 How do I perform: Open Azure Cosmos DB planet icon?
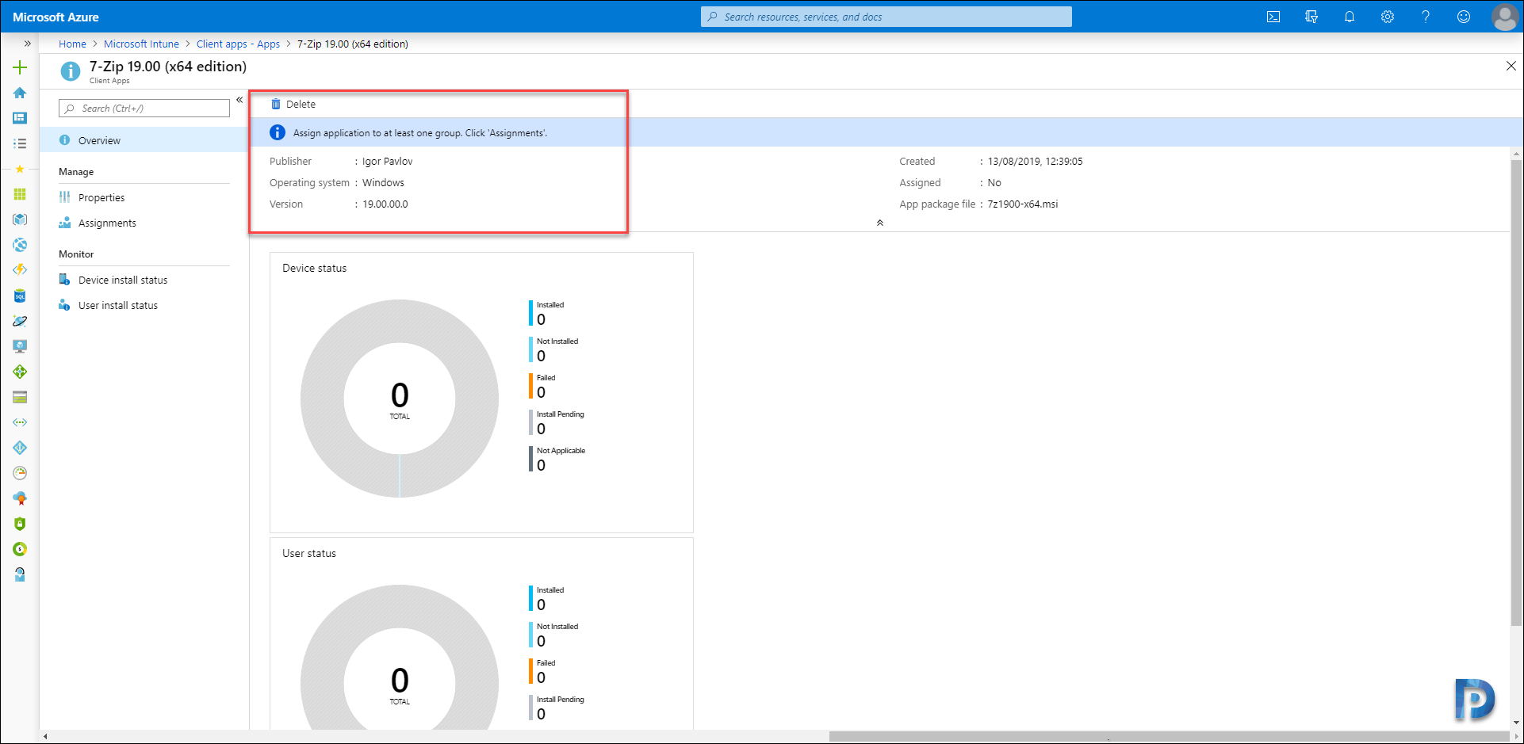click(20, 321)
